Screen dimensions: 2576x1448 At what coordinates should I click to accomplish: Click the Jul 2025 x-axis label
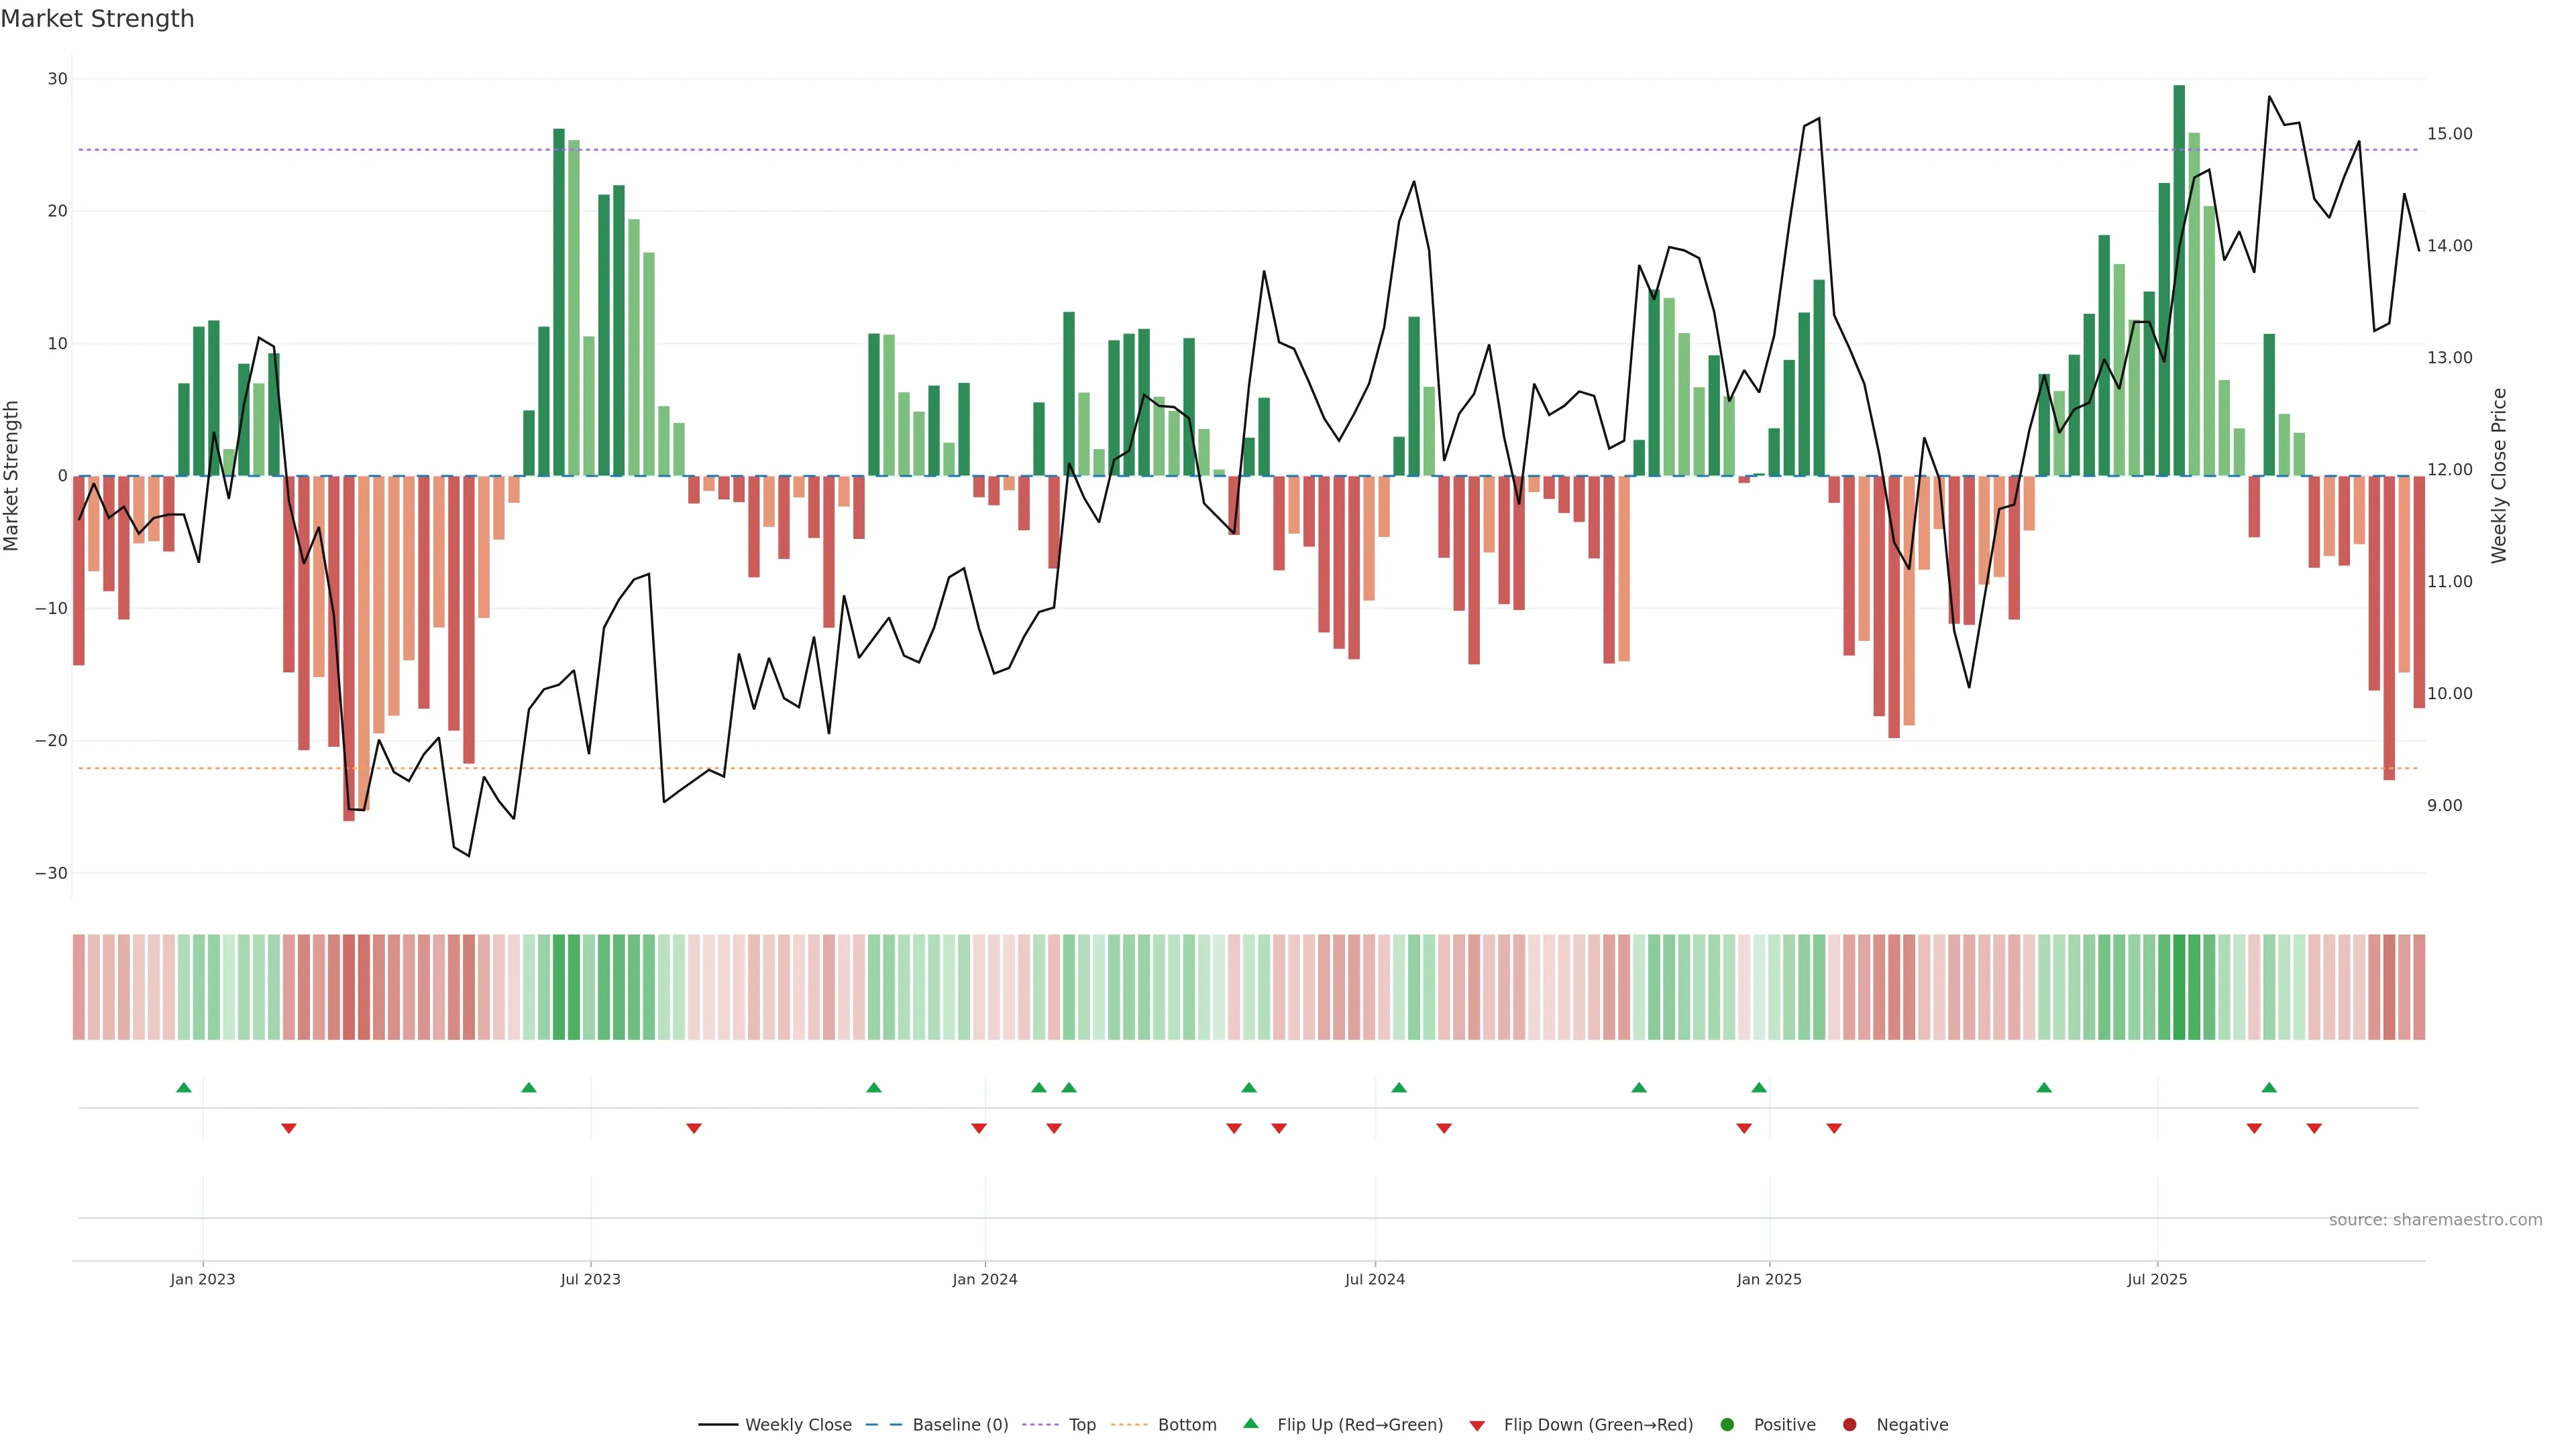tap(2157, 1279)
